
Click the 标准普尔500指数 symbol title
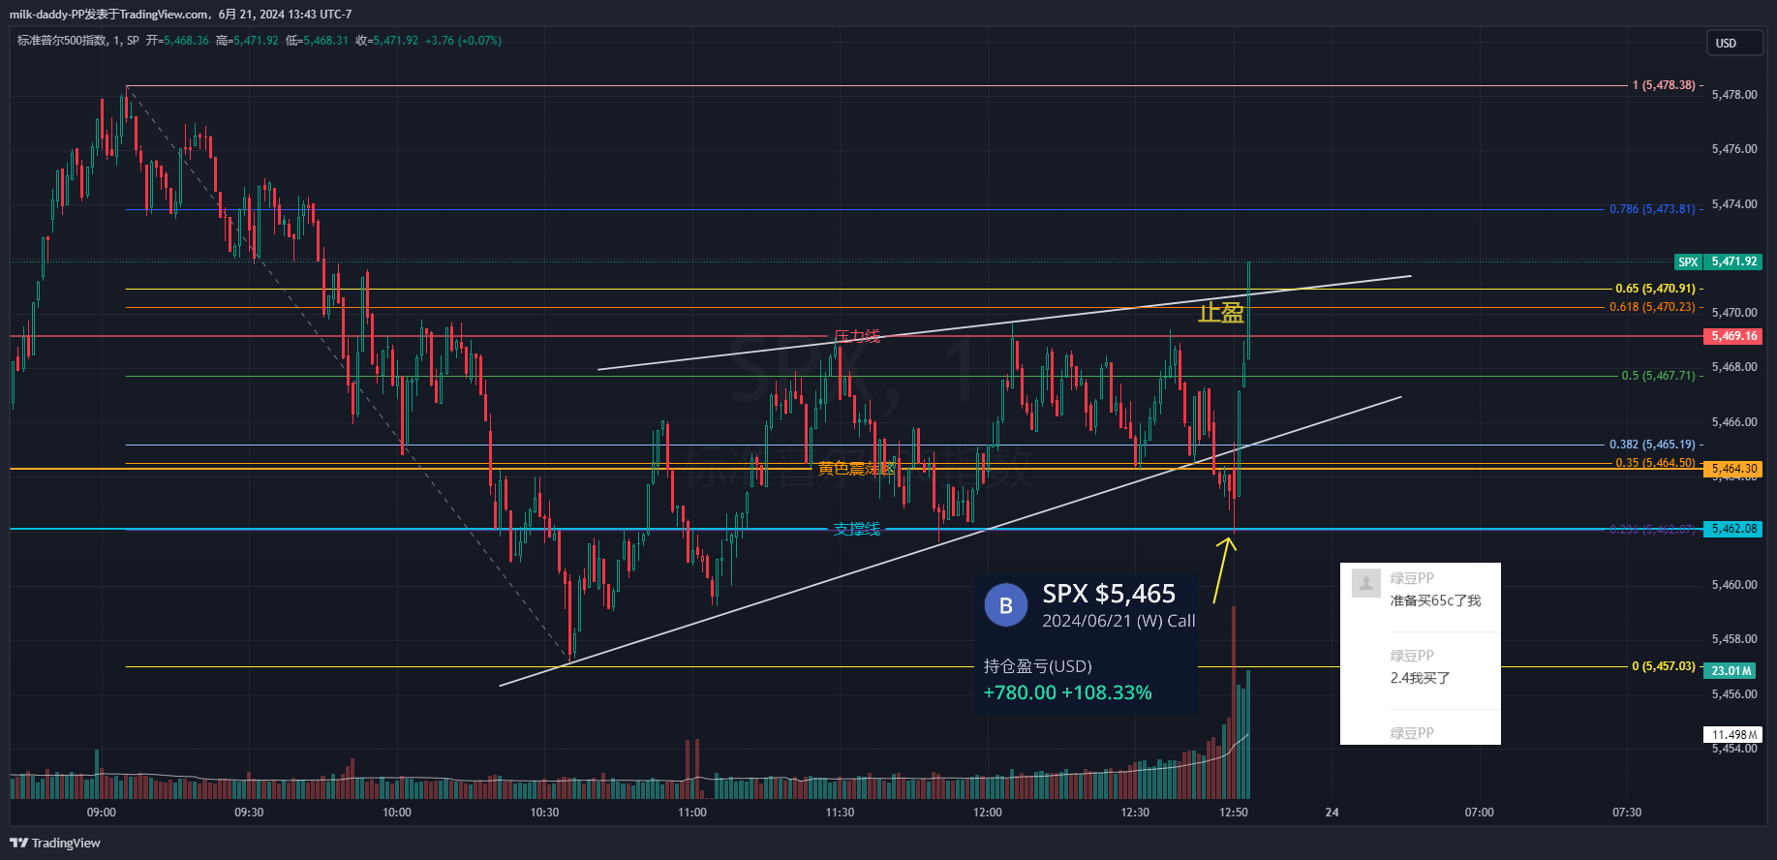point(63,41)
